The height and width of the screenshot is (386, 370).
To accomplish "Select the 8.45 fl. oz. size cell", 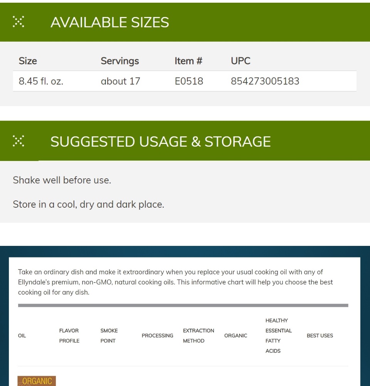I will coord(41,81).
